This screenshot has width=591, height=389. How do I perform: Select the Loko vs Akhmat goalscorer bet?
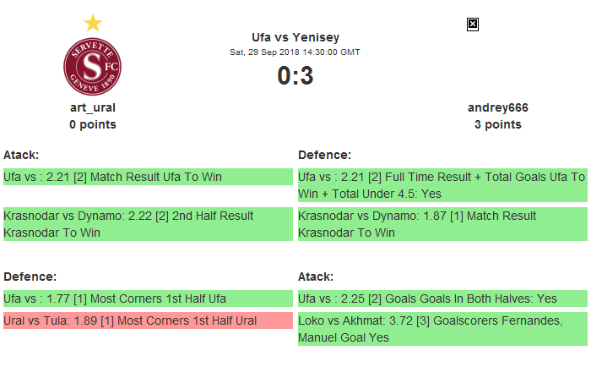(x=442, y=329)
